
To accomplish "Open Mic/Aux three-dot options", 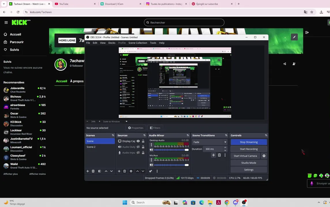I will coord(151,160).
